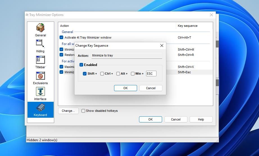Image resolution: width=259 pixels, height=156 pixels.
Task: Toggle Show disabled hotkeys checkbox
Action: (83, 111)
